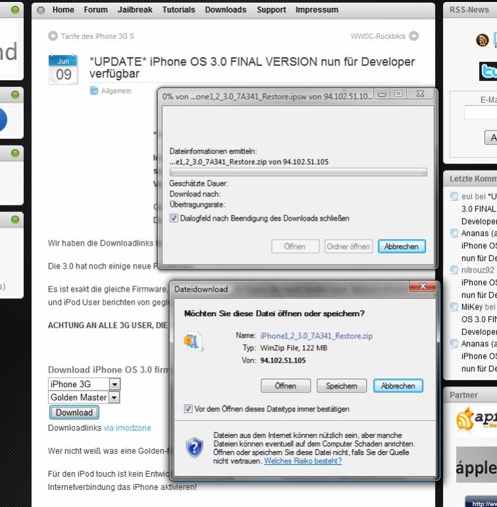Image resolution: width=497 pixels, height=507 pixels.
Task: Click the Download button on the webpage
Action: [x=74, y=412]
